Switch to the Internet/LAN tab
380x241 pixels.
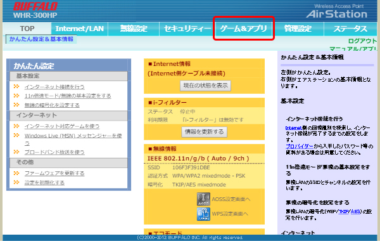[x=80, y=29]
